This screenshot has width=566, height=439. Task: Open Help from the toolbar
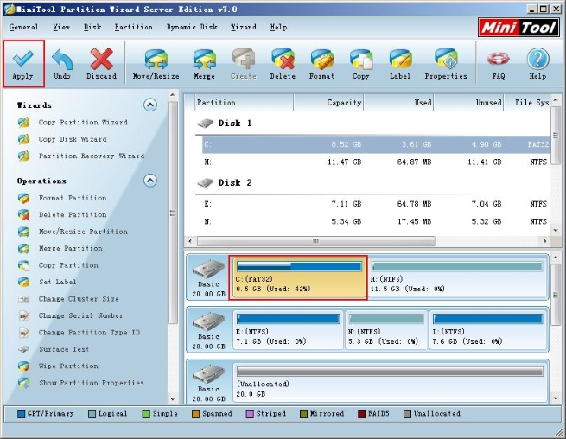click(537, 64)
